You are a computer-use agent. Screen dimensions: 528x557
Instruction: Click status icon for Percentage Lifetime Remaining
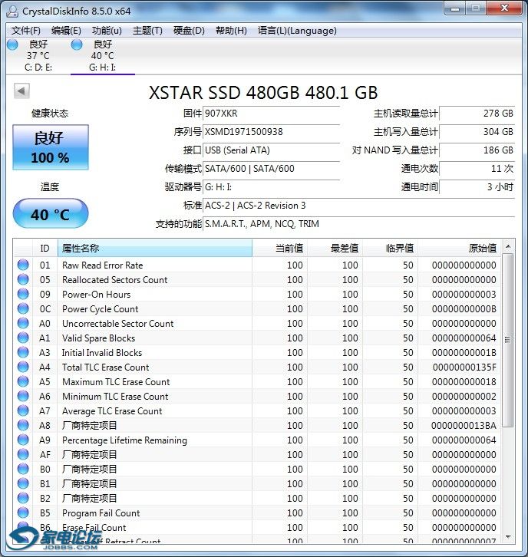coord(23,440)
